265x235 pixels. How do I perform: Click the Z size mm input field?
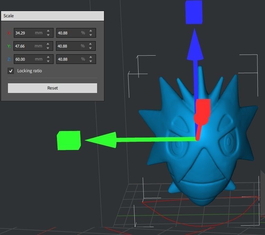pos(34,59)
